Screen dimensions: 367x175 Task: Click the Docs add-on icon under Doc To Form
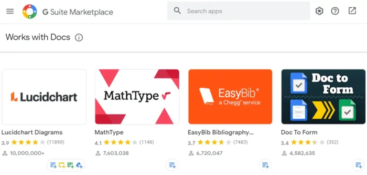pyautogui.click(x=358, y=165)
